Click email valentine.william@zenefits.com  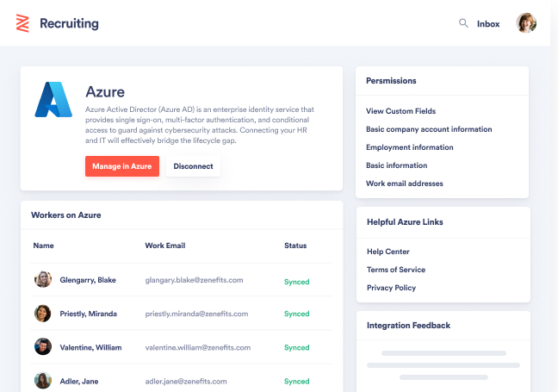pyautogui.click(x=198, y=347)
